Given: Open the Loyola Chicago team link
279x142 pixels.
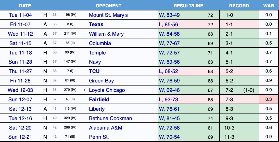Looking at the screenshot, I should 107,90.
